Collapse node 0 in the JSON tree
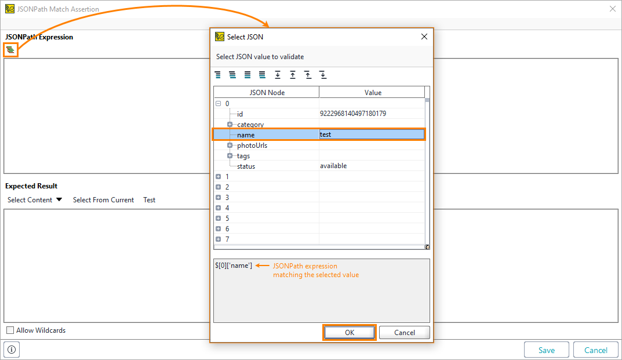 click(219, 103)
